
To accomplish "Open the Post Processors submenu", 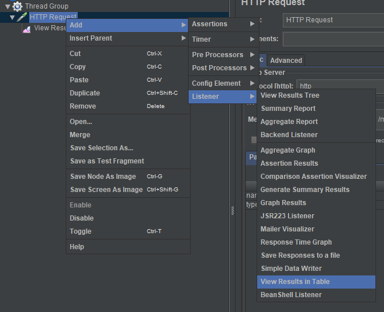I will [x=223, y=68].
